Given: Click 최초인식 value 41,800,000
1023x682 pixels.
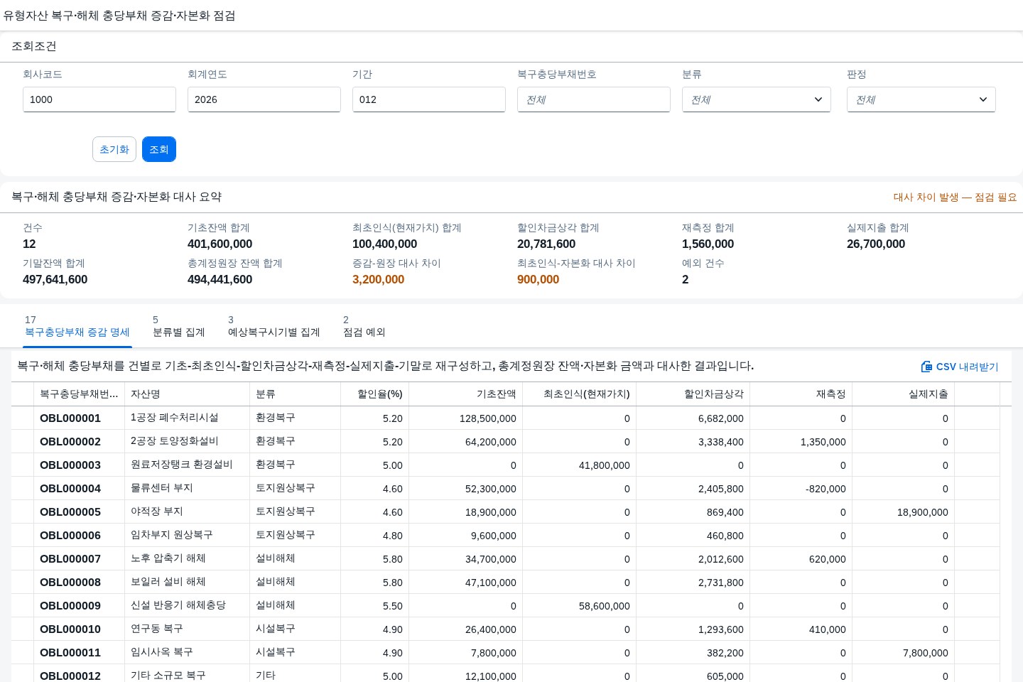Looking at the screenshot, I should pyautogui.click(x=605, y=465).
